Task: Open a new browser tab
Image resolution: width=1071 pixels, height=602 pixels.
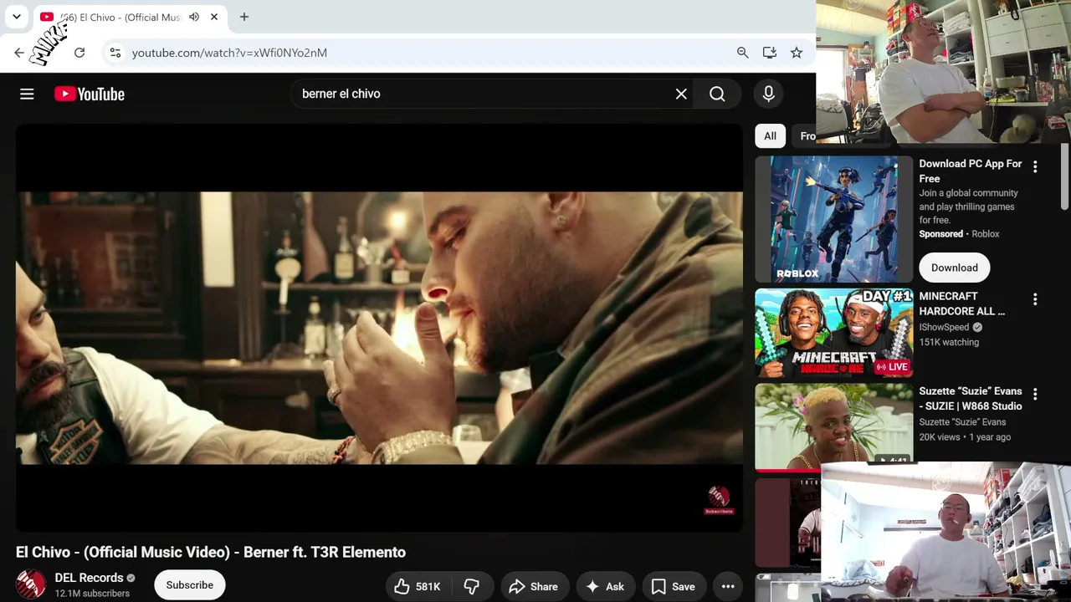Action: click(244, 17)
